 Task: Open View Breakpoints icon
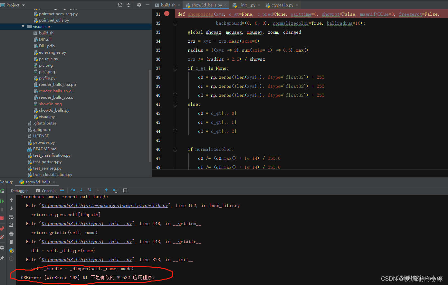coord(2,229)
